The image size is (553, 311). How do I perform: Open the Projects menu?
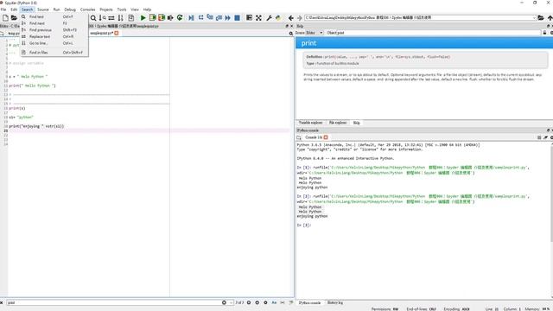pyautogui.click(x=106, y=10)
